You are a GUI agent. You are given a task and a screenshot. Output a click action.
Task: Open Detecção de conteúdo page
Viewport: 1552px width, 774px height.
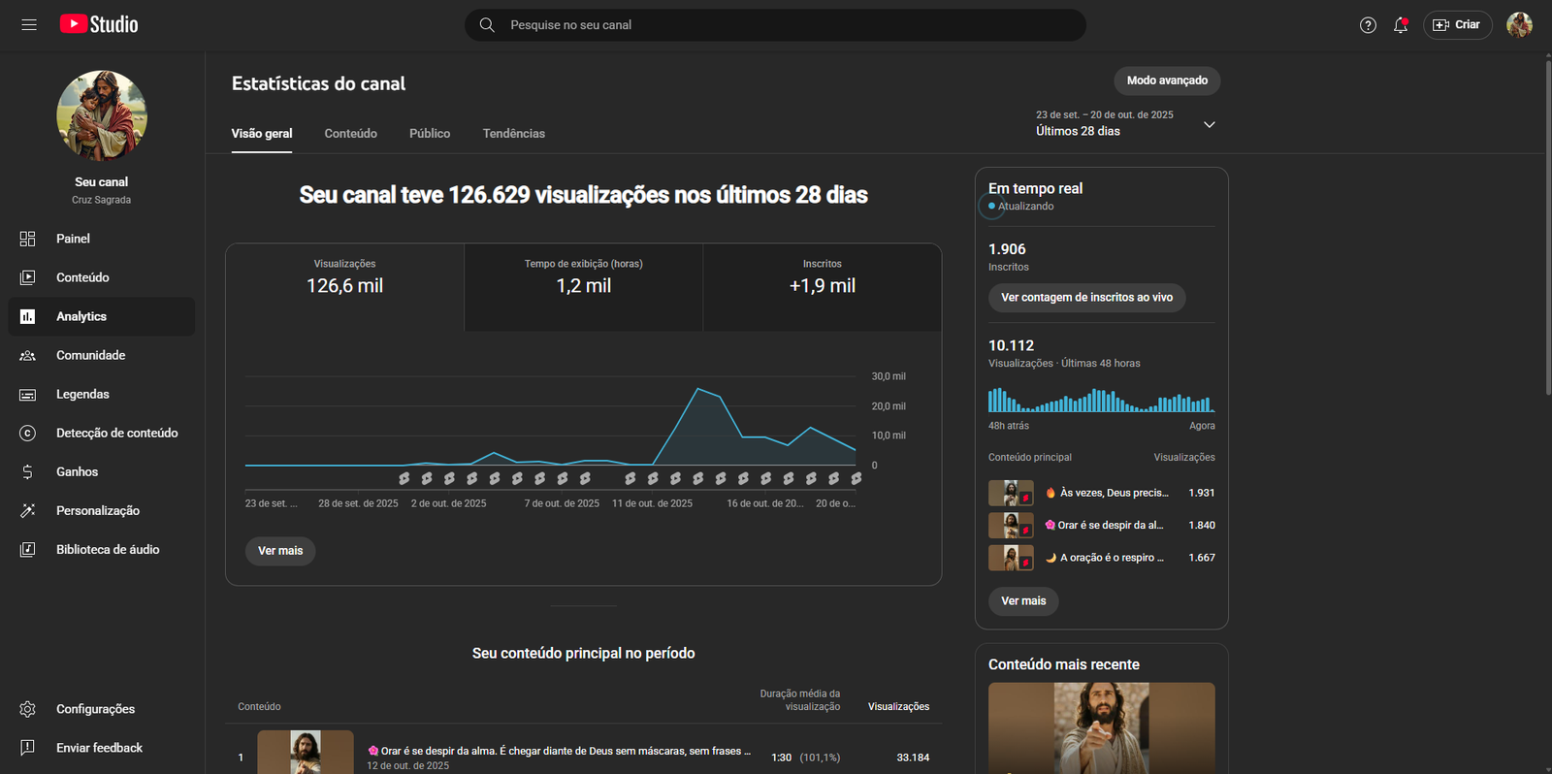pyautogui.click(x=116, y=434)
